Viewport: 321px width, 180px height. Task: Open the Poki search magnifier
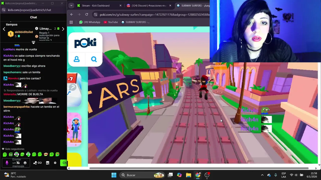[x=94, y=59]
